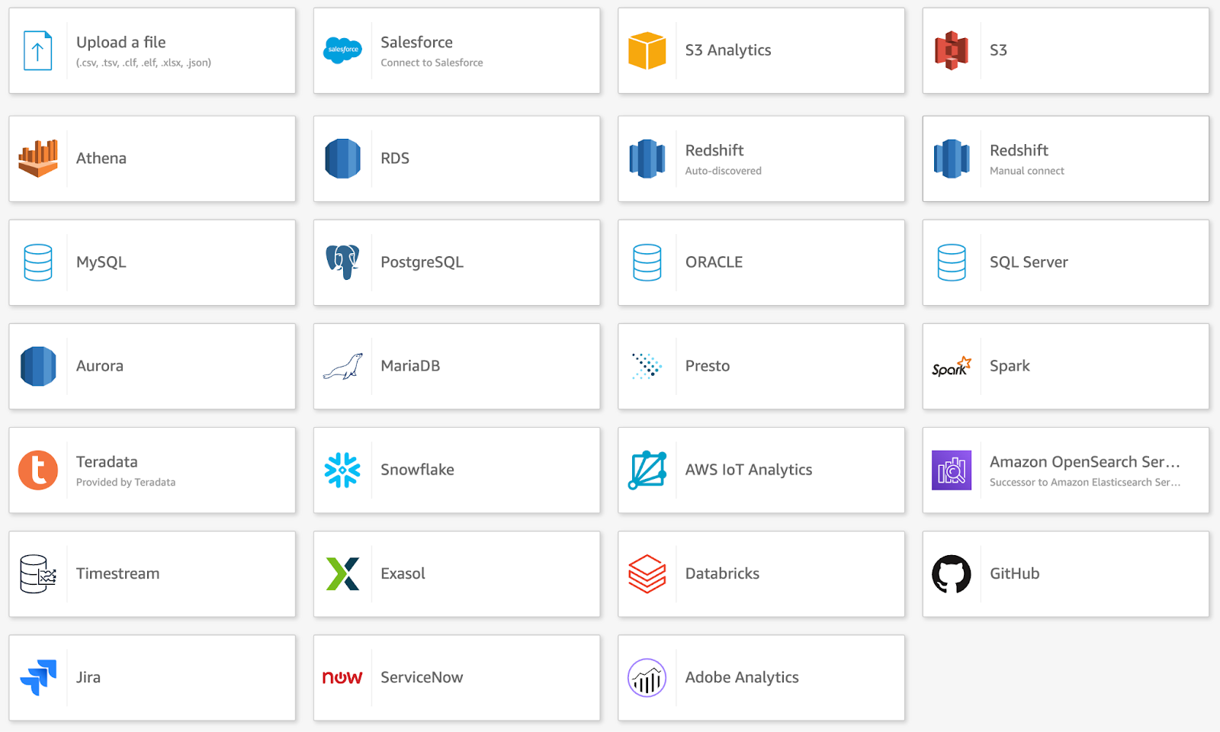Click the Presto dotted logo
1220x732 pixels.
tap(647, 366)
